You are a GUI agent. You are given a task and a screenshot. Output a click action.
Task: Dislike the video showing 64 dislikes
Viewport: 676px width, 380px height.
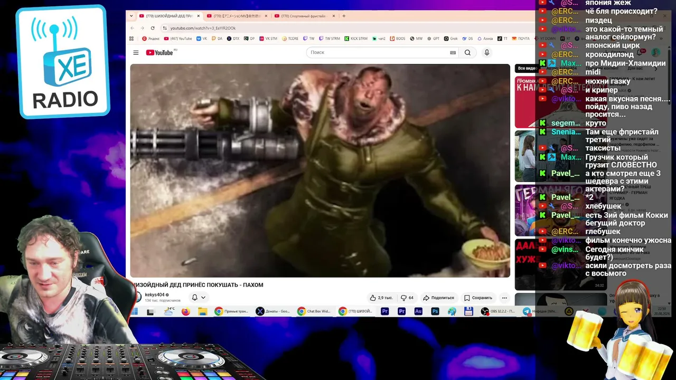pos(407,298)
